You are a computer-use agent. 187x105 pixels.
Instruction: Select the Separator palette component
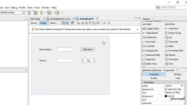(149, 60)
